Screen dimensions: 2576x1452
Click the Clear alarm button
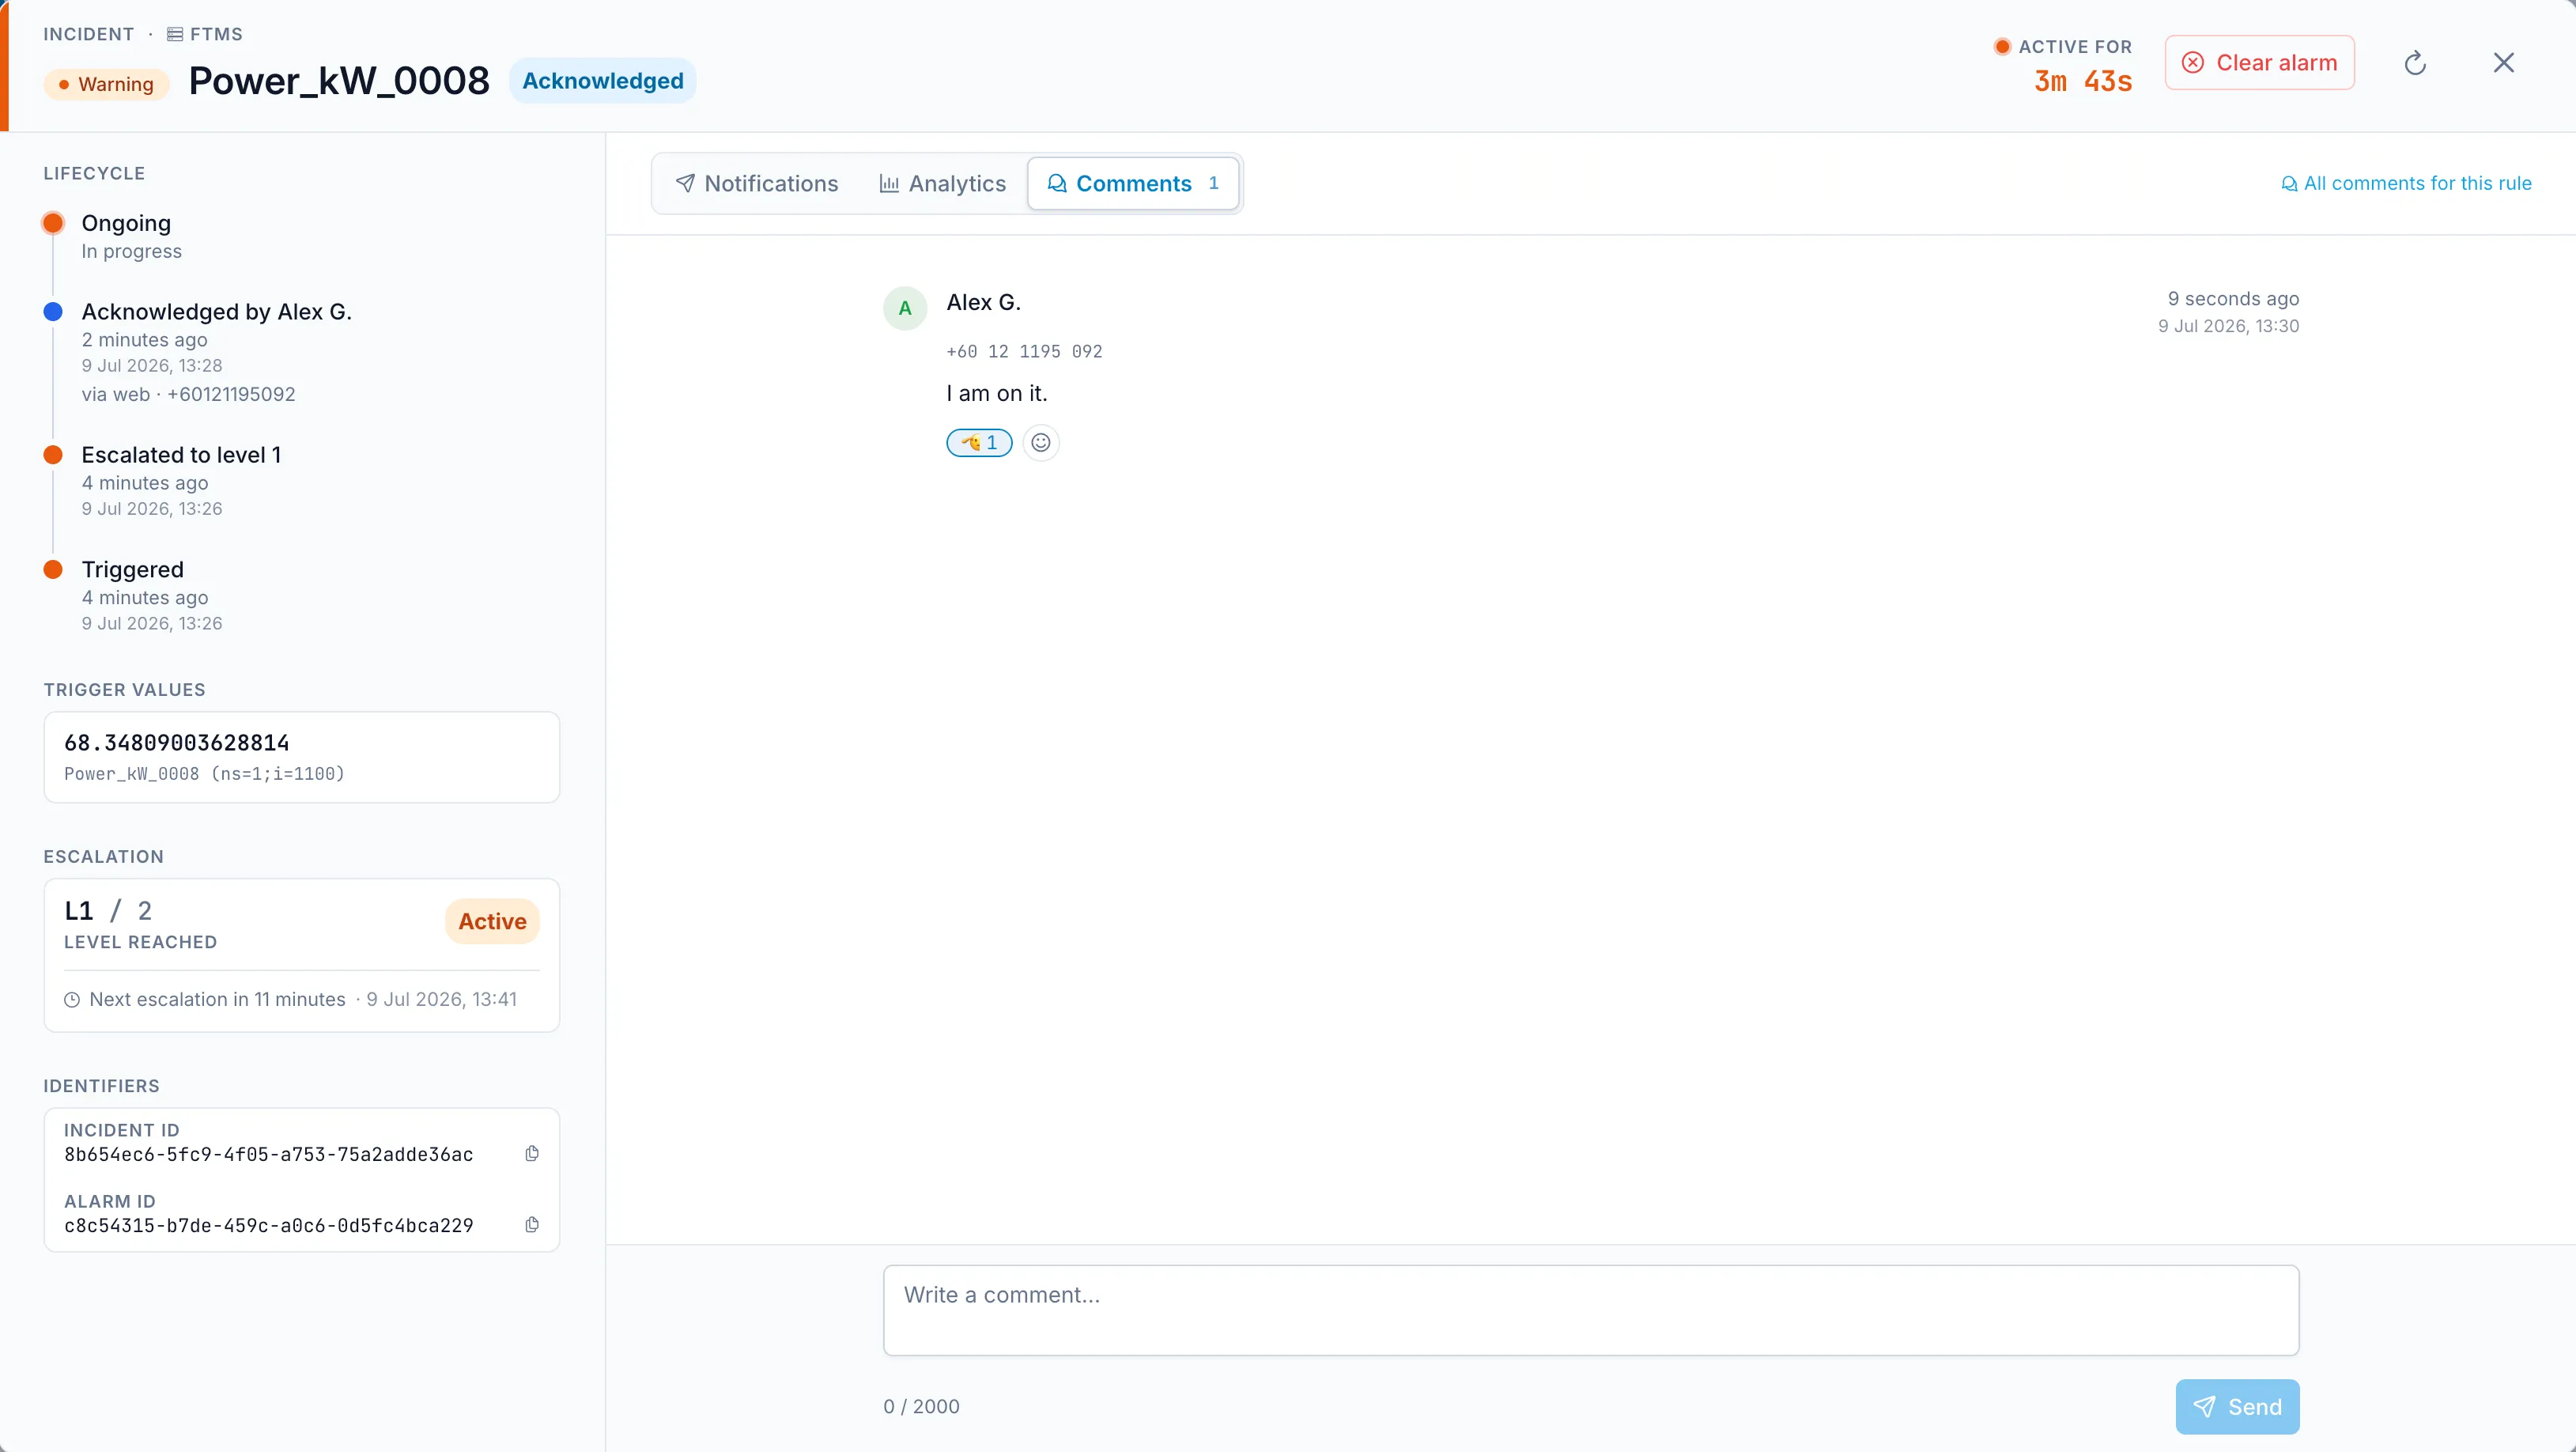[x=2259, y=63]
